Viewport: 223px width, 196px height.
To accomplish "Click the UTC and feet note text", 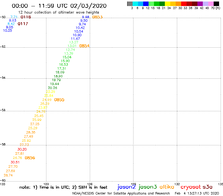I will coord(63,187).
